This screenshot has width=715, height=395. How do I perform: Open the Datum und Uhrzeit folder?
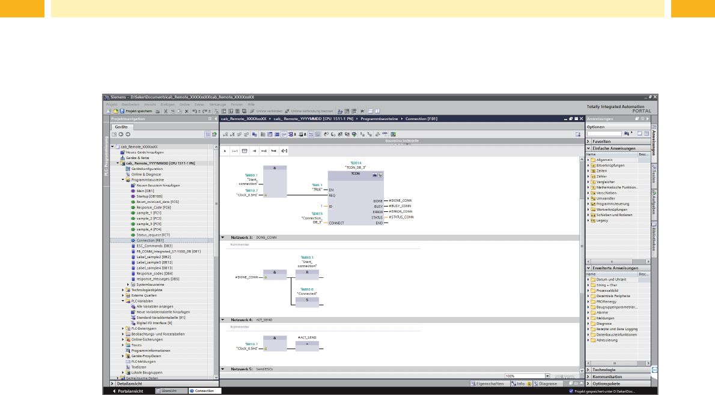click(611, 280)
